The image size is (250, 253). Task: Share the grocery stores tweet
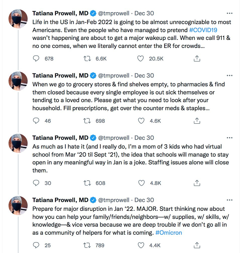click(197, 121)
